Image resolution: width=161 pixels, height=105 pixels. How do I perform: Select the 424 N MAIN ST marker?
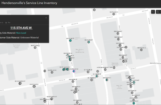[132, 93]
